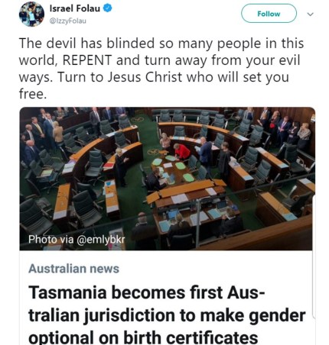Visit the @IzzyFolau handle

click(68, 21)
